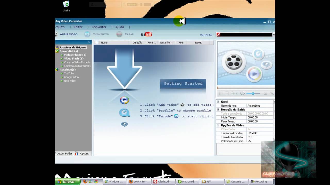330x185 pixels.
Task: Collapse the Opções de Vídeo section
Action: (x=218, y=125)
